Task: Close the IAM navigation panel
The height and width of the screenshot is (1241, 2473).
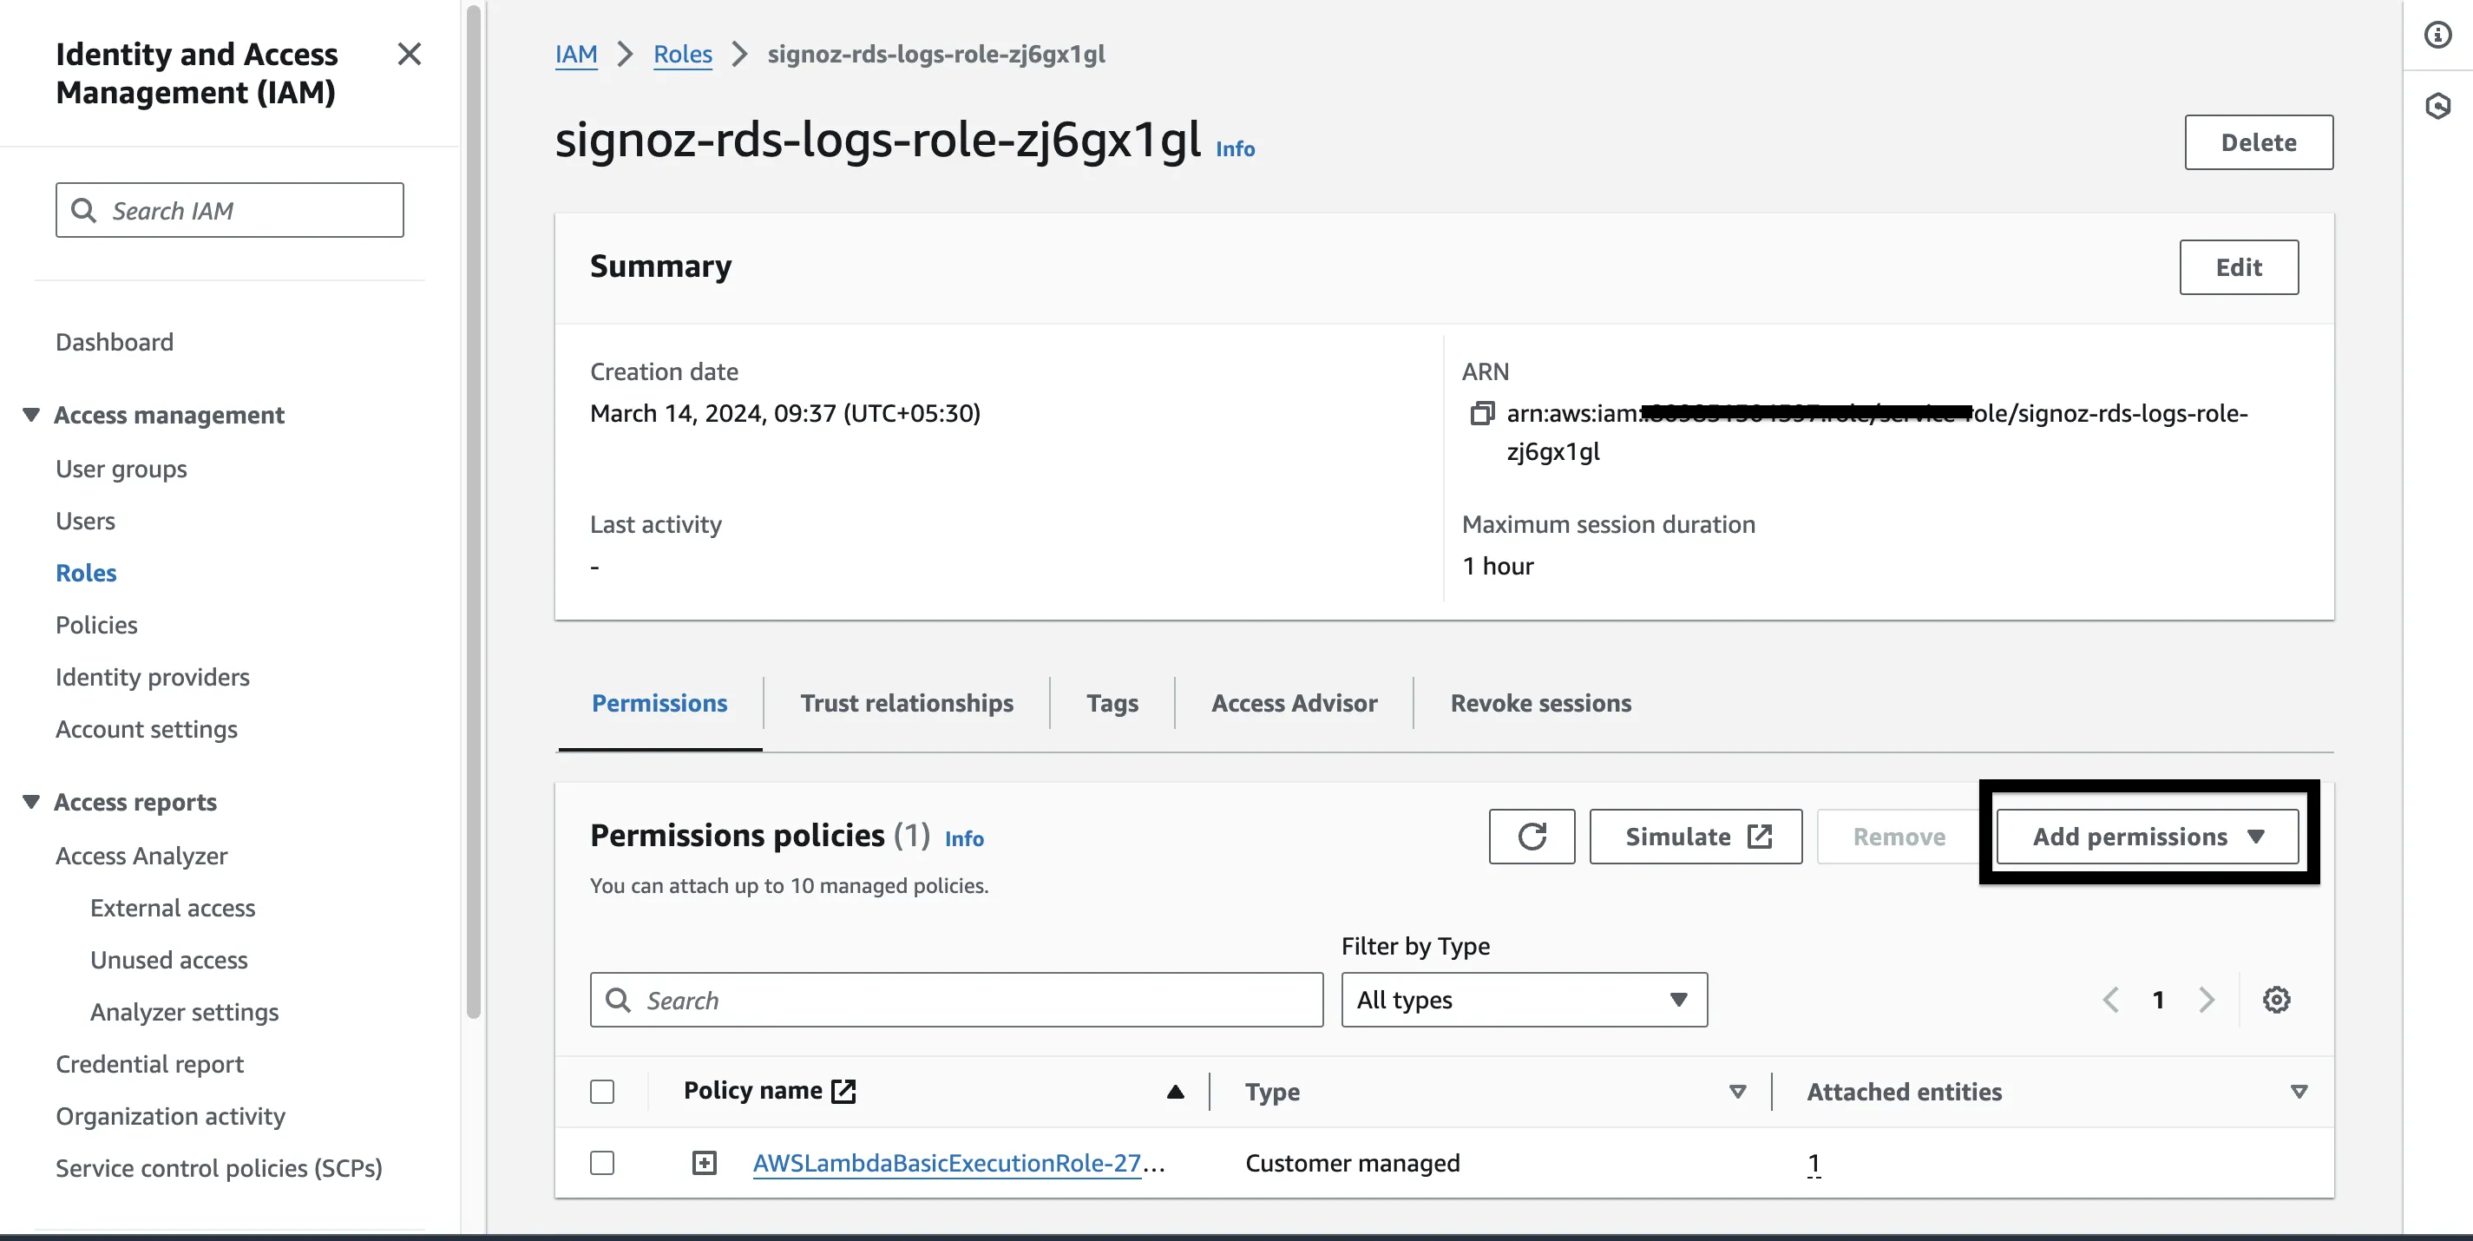Action: (x=409, y=54)
